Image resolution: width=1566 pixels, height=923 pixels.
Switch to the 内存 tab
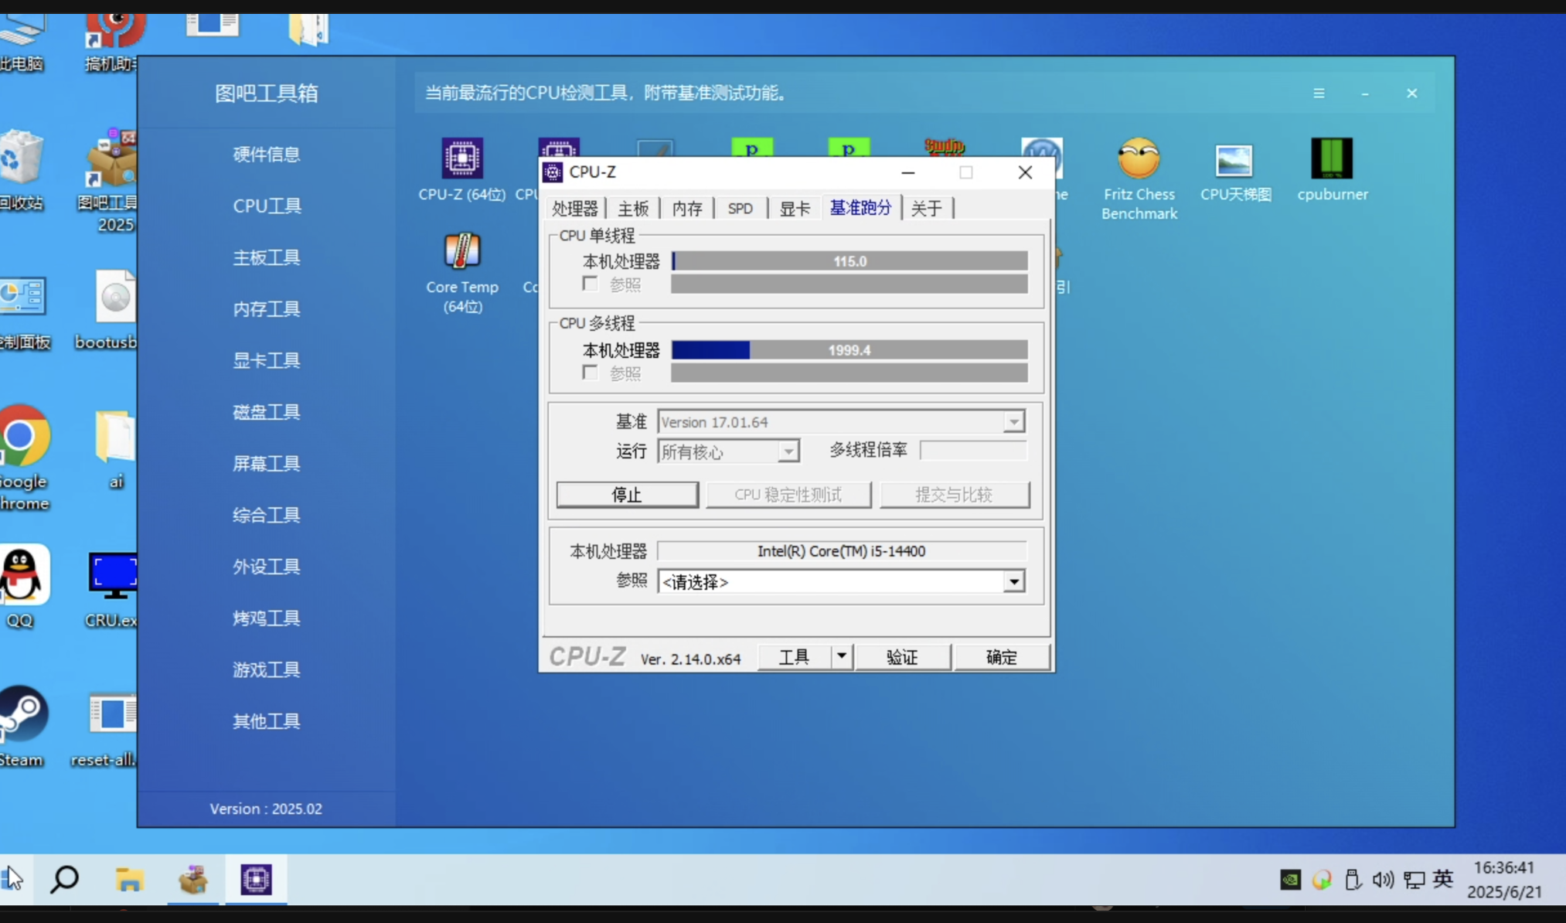(686, 208)
